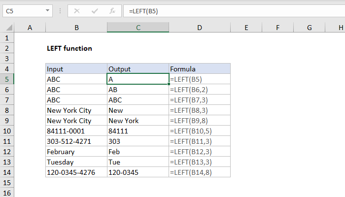Click the cancel X icon in formula bar
Image resolution: width=345 pixels, height=197 pixels.
click(77, 10)
